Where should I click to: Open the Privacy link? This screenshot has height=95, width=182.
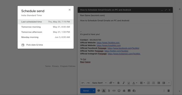click(55, 66)
